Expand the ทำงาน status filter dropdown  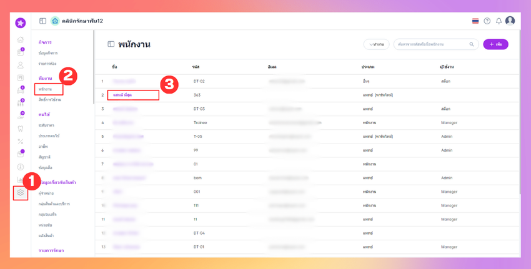point(376,44)
